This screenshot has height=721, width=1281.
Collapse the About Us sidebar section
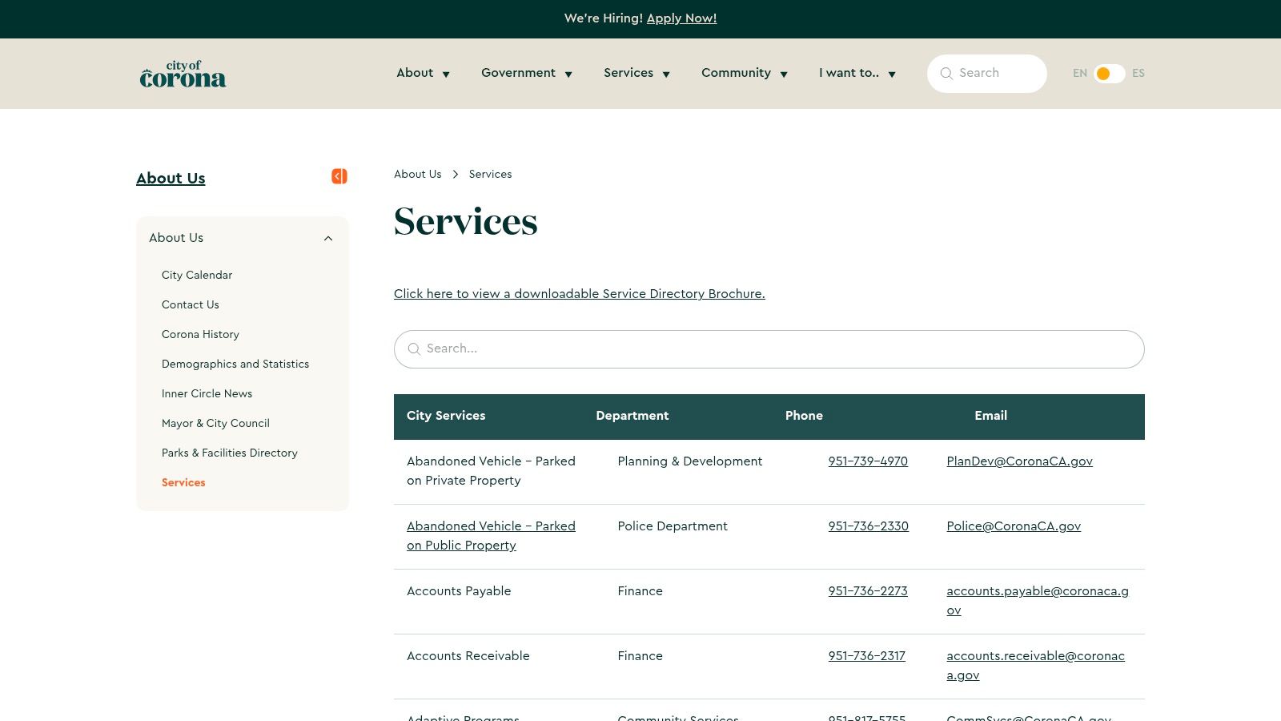[328, 238]
